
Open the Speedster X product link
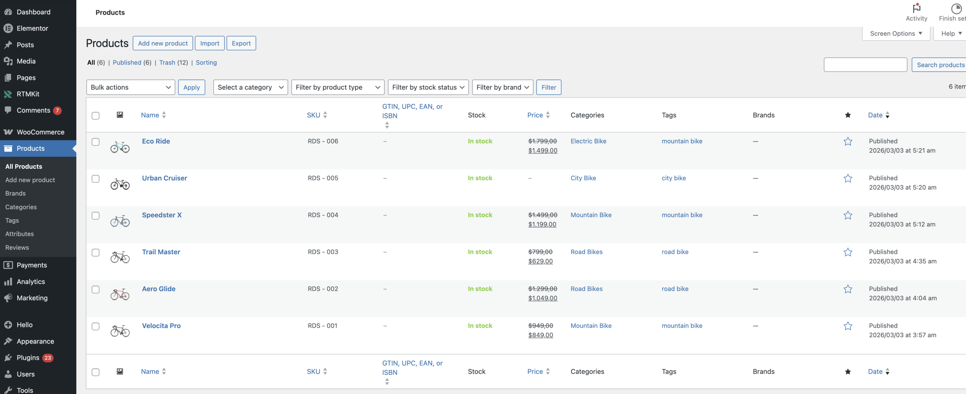(162, 215)
